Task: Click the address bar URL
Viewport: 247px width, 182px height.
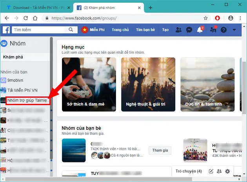Action: 84,18
